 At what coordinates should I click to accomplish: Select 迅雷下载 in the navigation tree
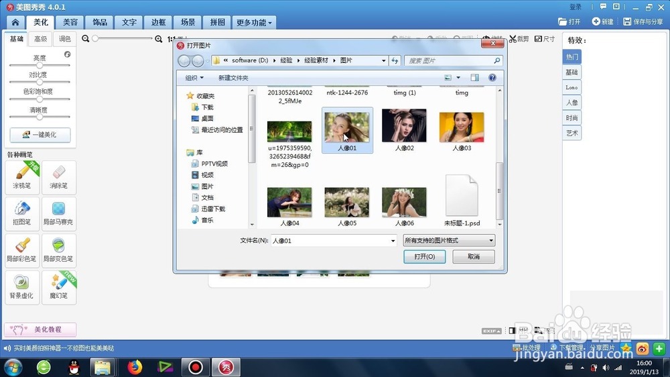(208, 209)
